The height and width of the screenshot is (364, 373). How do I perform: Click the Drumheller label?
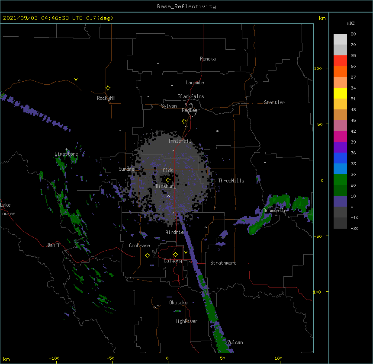276,211
